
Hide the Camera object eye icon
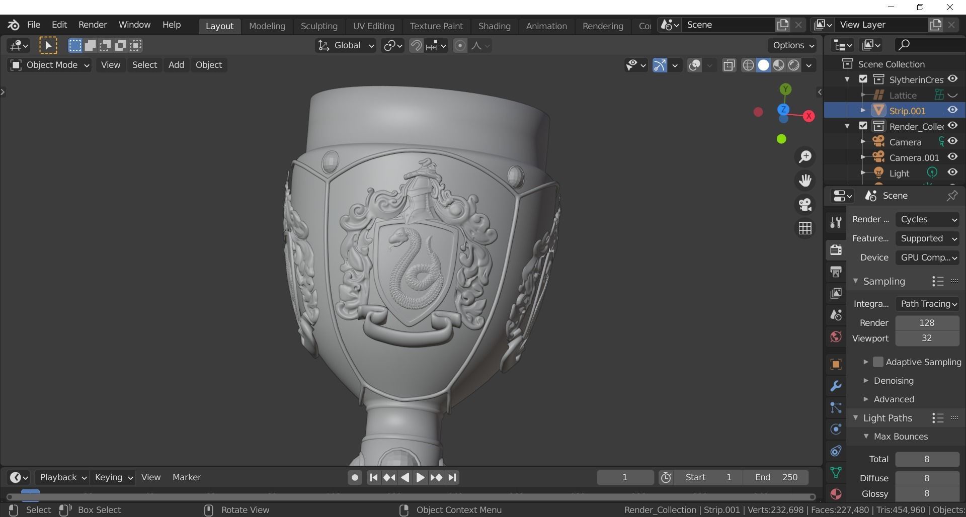[952, 142]
